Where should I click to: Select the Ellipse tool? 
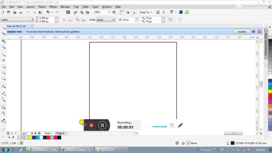point(3,73)
